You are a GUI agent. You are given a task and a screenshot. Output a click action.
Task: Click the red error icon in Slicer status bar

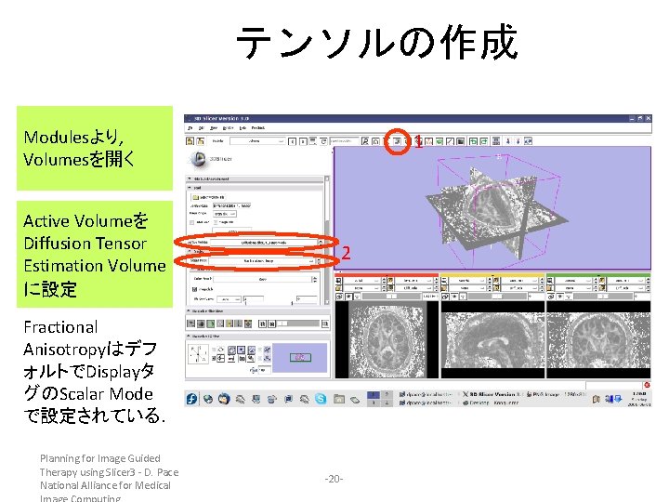(x=647, y=385)
